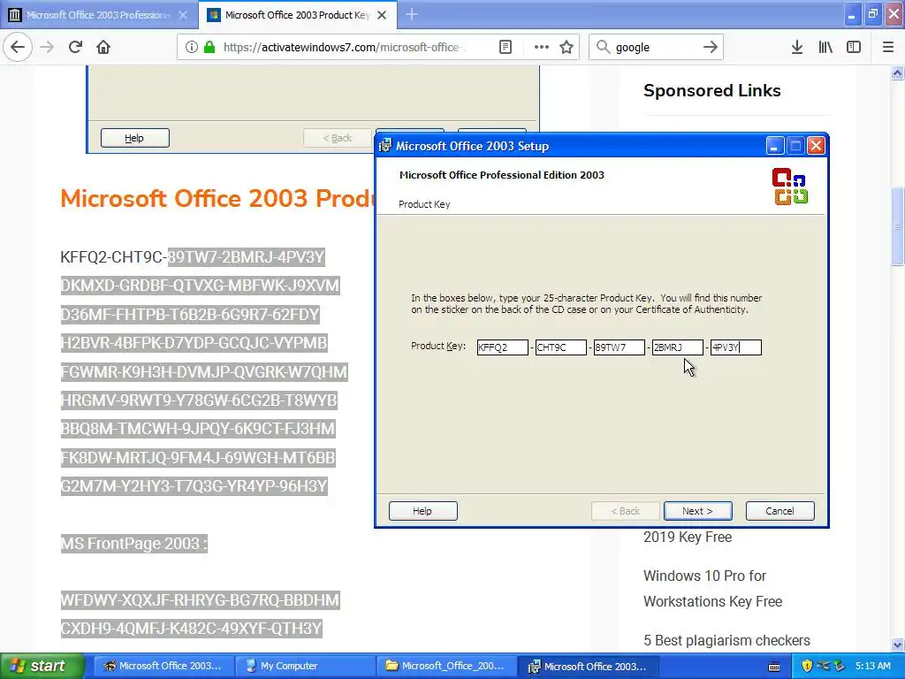Click the fifth product key box 4PV3Y

[736, 347]
